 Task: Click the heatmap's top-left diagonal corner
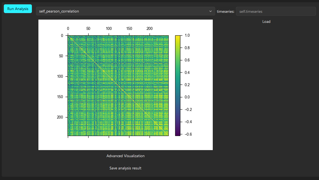68,36
